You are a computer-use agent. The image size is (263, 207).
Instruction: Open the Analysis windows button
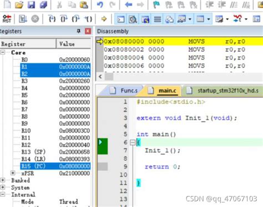coord(237,19)
